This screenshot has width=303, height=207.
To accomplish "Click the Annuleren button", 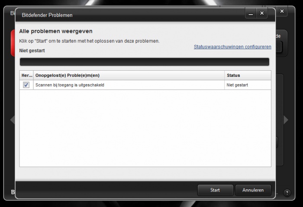I will click(253, 190).
